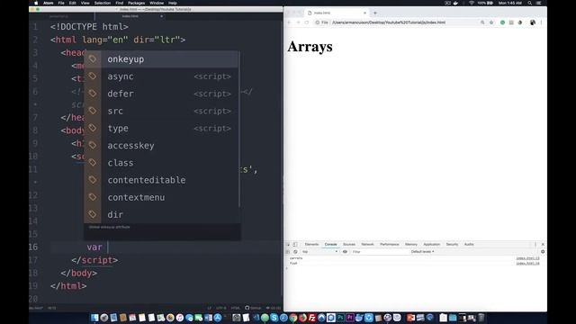Switch to the Console tab in DevTools
The height and width of the screenshot is (324, 576).
coord(330,244)
